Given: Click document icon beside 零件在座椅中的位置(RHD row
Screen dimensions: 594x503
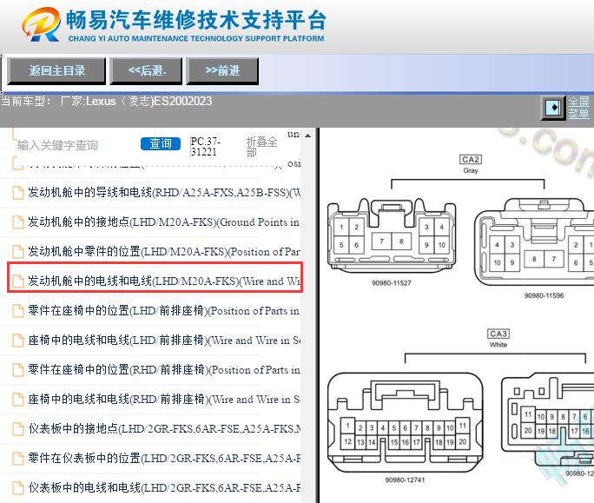Looking at the screenshot, I should (18, 370).
